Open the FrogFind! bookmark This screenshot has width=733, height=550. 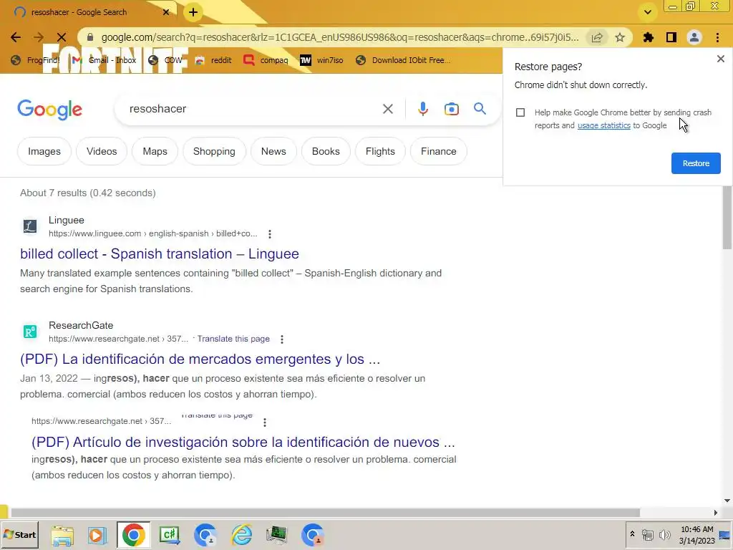pyautogui.click(x=36, y=60)
